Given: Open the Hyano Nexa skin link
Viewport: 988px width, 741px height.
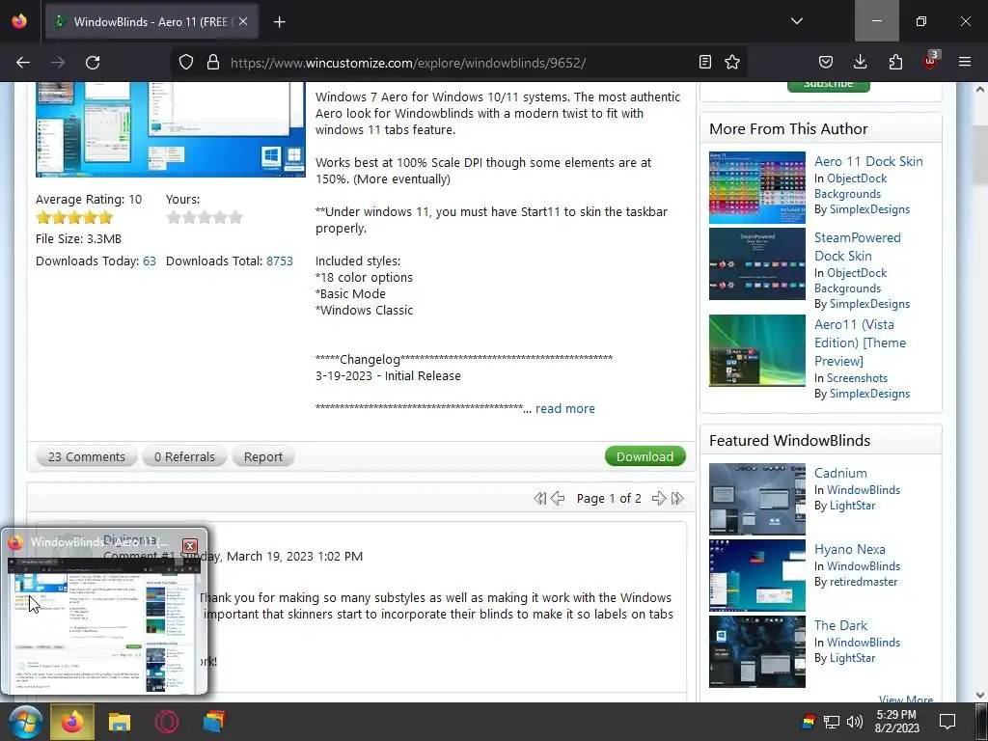Looking at the screenshot, I should pyautogui.click(x=849, y=549).
